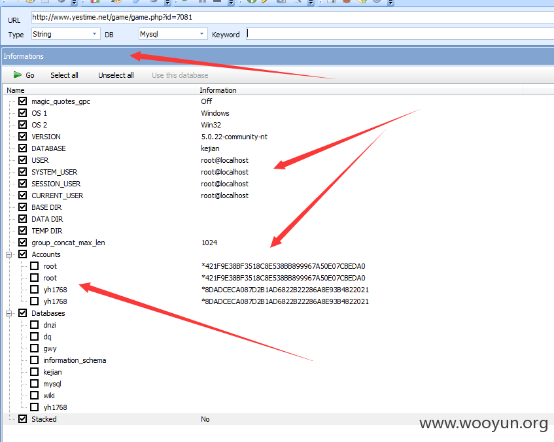The width and height of the screenshot is (554, 442).
Task: Check the mysql database checkbox
Action: 34,383
